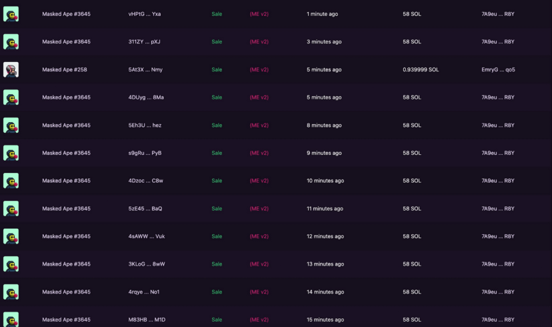
Task: Click the (ME v2) label in the 13 minutes ago row
Action: click(259, 264)
